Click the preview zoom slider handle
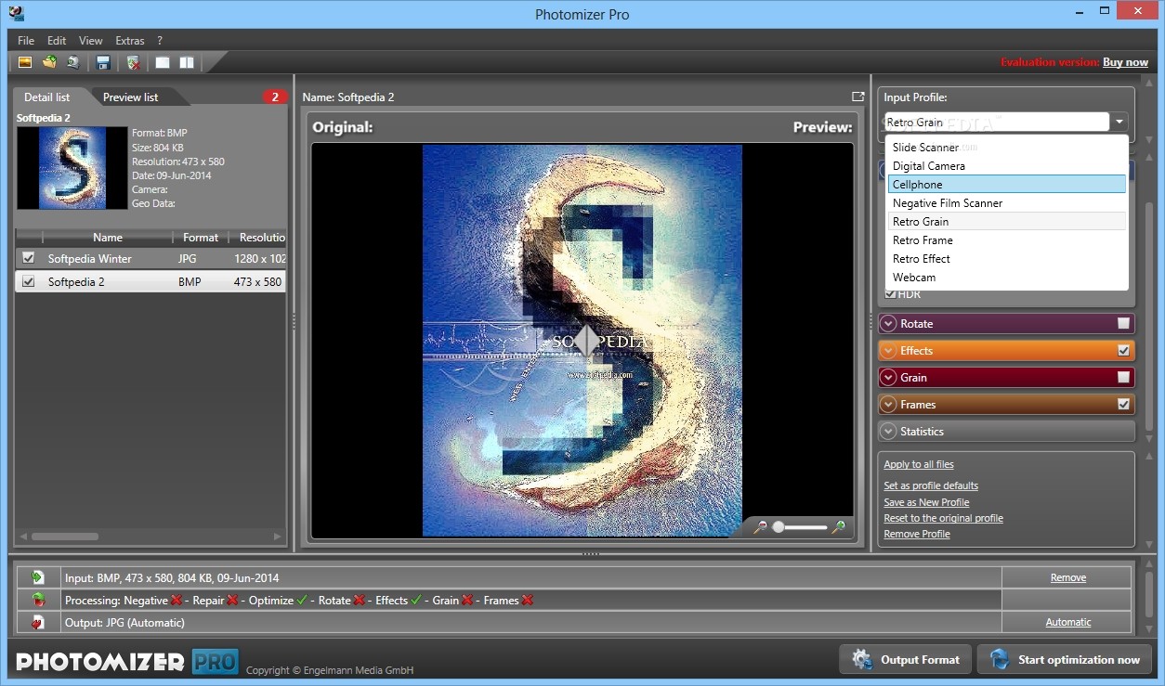 pyautogui.click(x=779, y=526)
